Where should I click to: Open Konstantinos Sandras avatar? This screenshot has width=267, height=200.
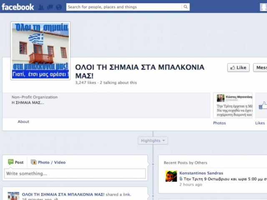tap(171, 176)
